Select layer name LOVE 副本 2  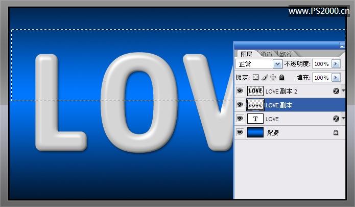click(x=281, y=91)
